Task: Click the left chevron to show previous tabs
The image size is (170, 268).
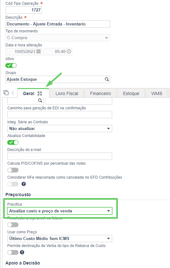Action: [x=13, y=93]
